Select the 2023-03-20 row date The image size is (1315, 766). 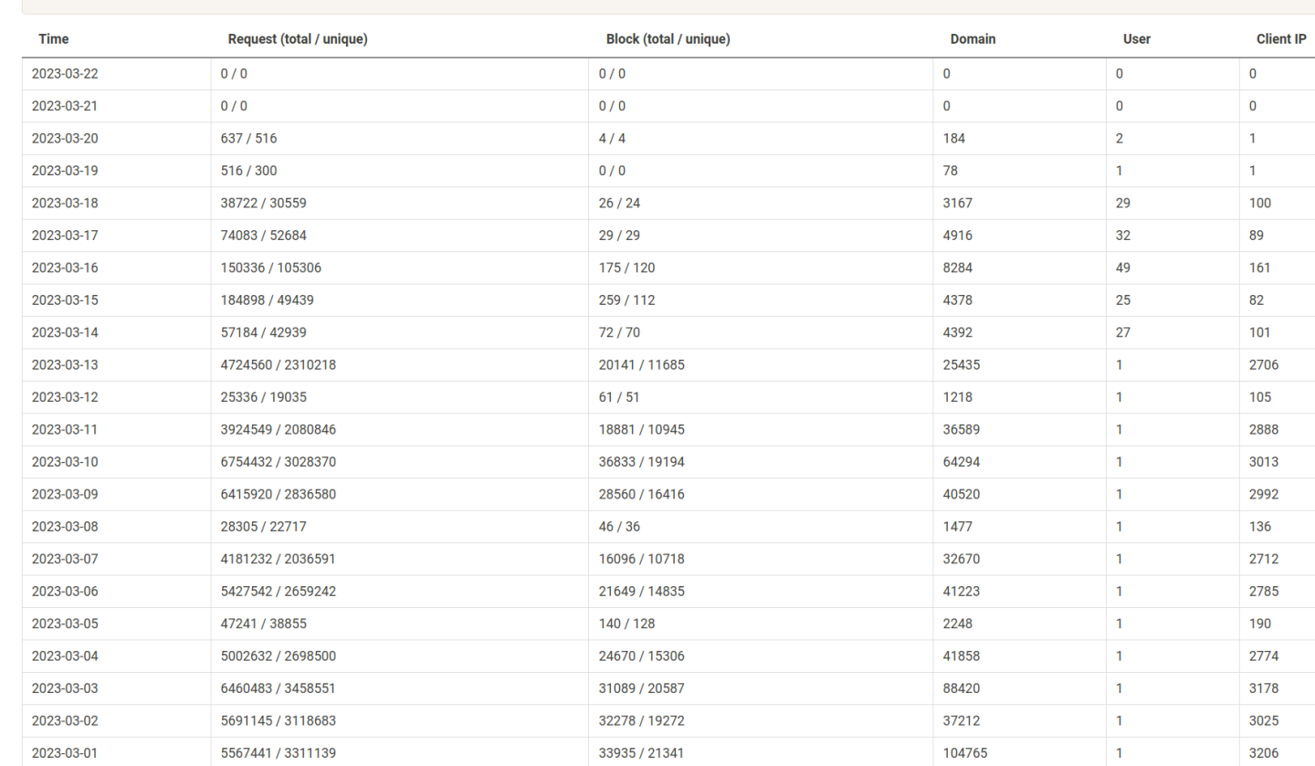64,138
